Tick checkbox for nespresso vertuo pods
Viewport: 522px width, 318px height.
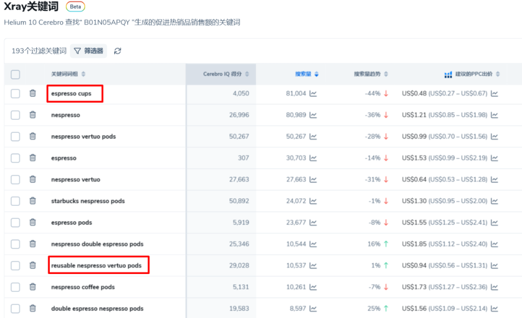[15, 136]
